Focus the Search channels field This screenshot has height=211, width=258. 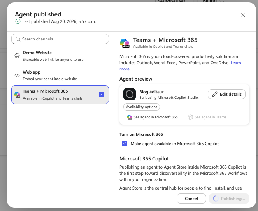60,39
